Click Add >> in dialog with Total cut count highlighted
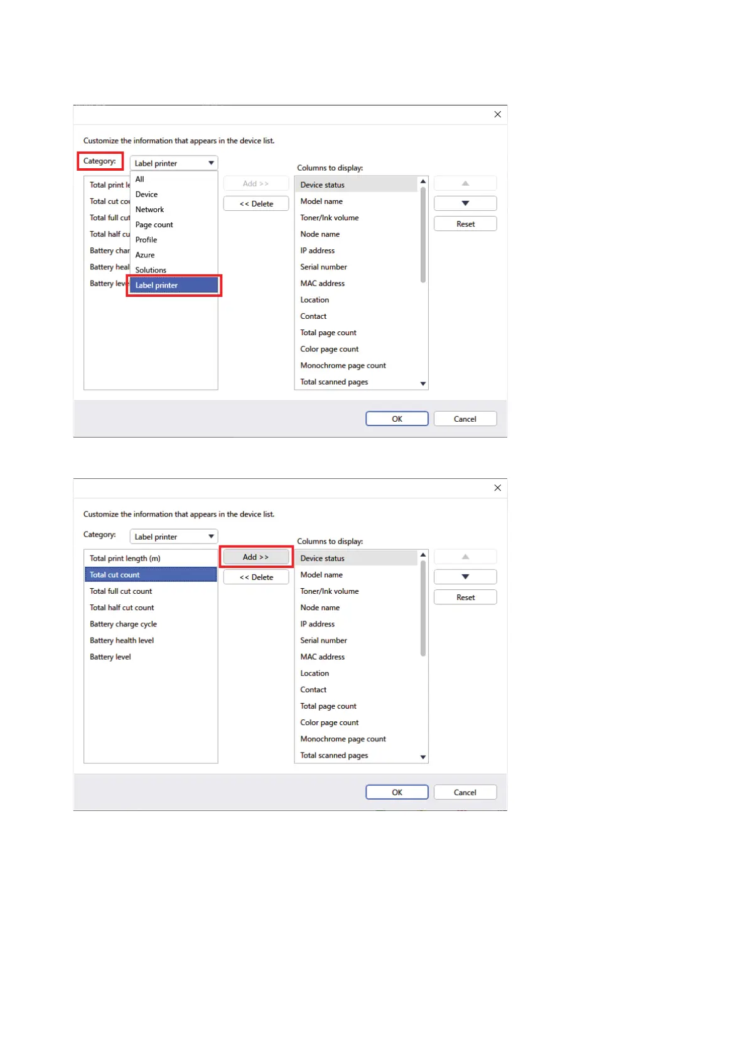 [256, 557]
